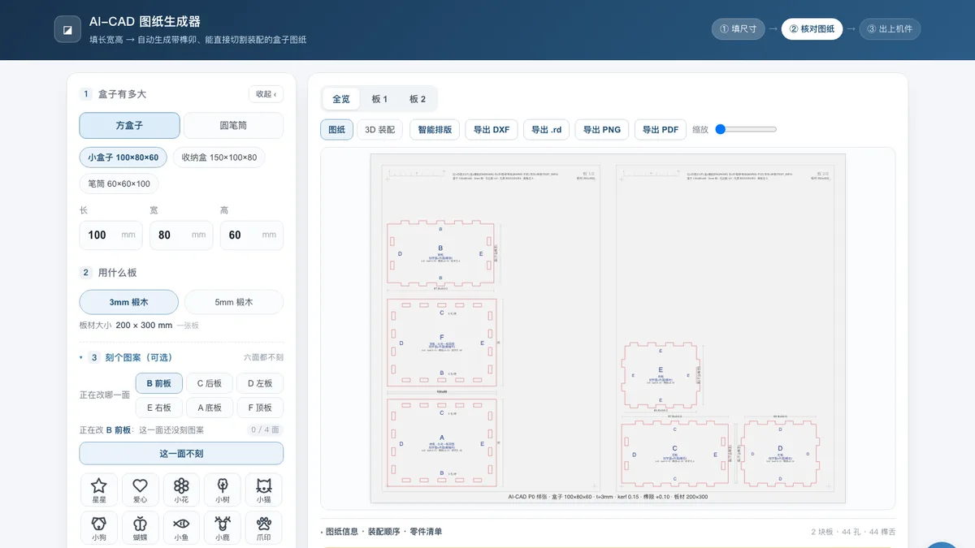Click 这一面不刻 button

pyautogui.click(x=181, y=453)
